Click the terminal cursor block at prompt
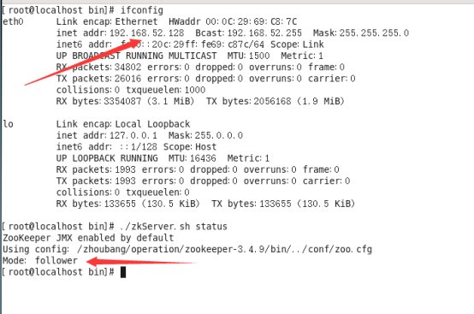Viewport: 474px width, 314px height. pos(123,272)
